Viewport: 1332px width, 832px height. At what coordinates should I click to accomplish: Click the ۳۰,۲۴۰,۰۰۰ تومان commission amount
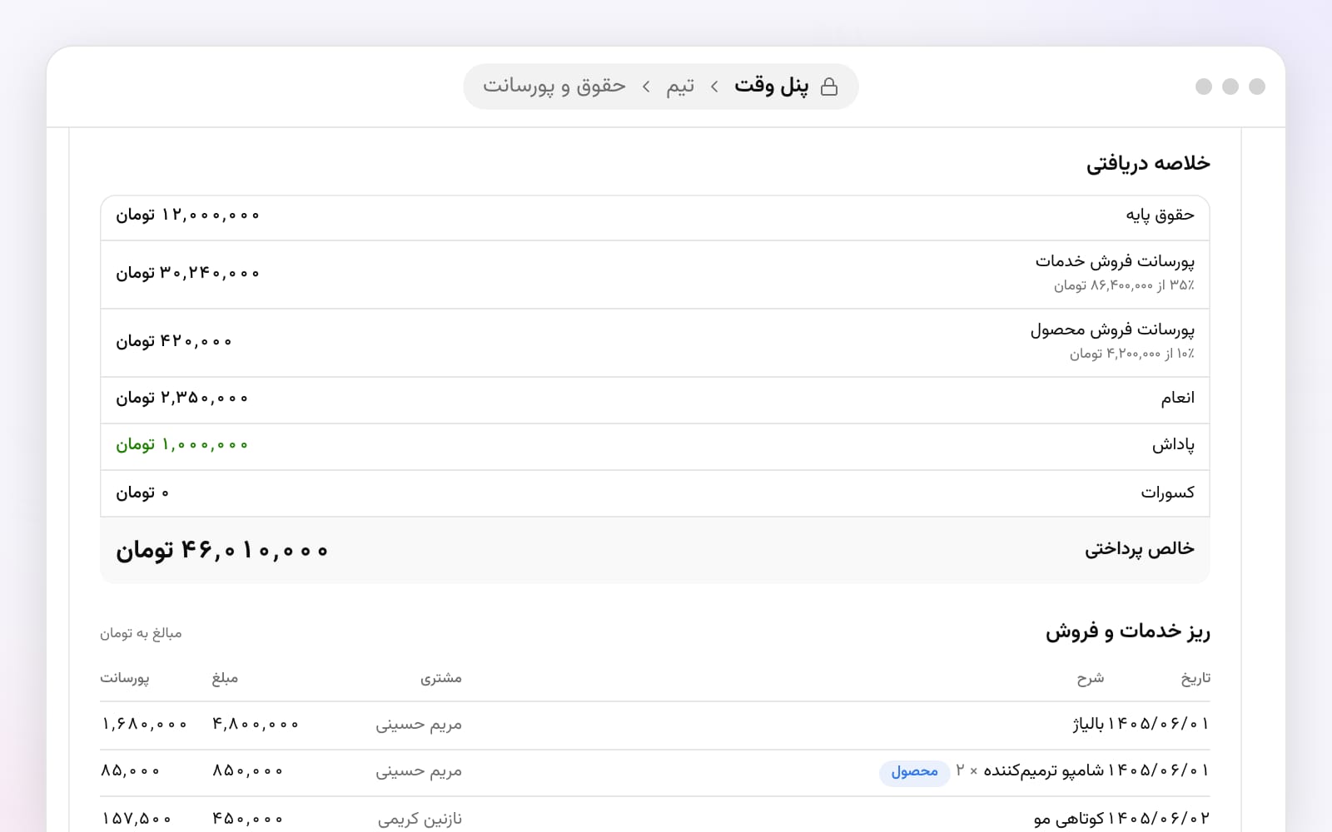(188, 274)
